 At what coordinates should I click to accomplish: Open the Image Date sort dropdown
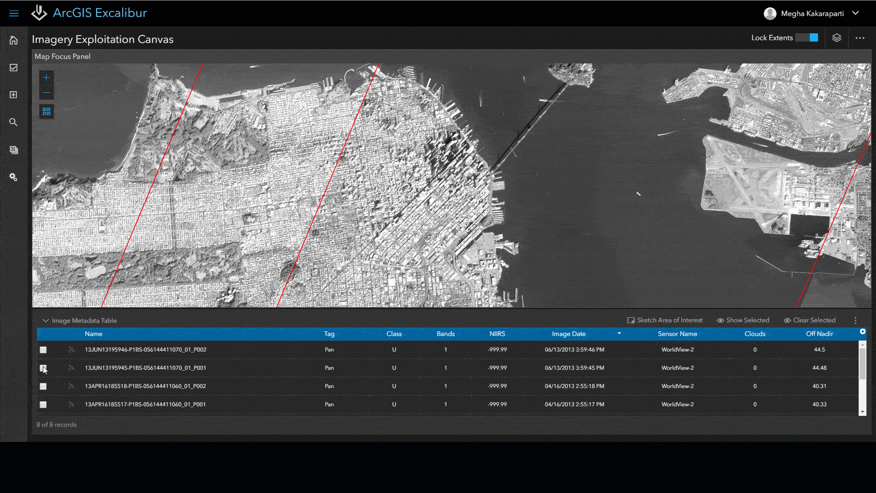(619, 334)
